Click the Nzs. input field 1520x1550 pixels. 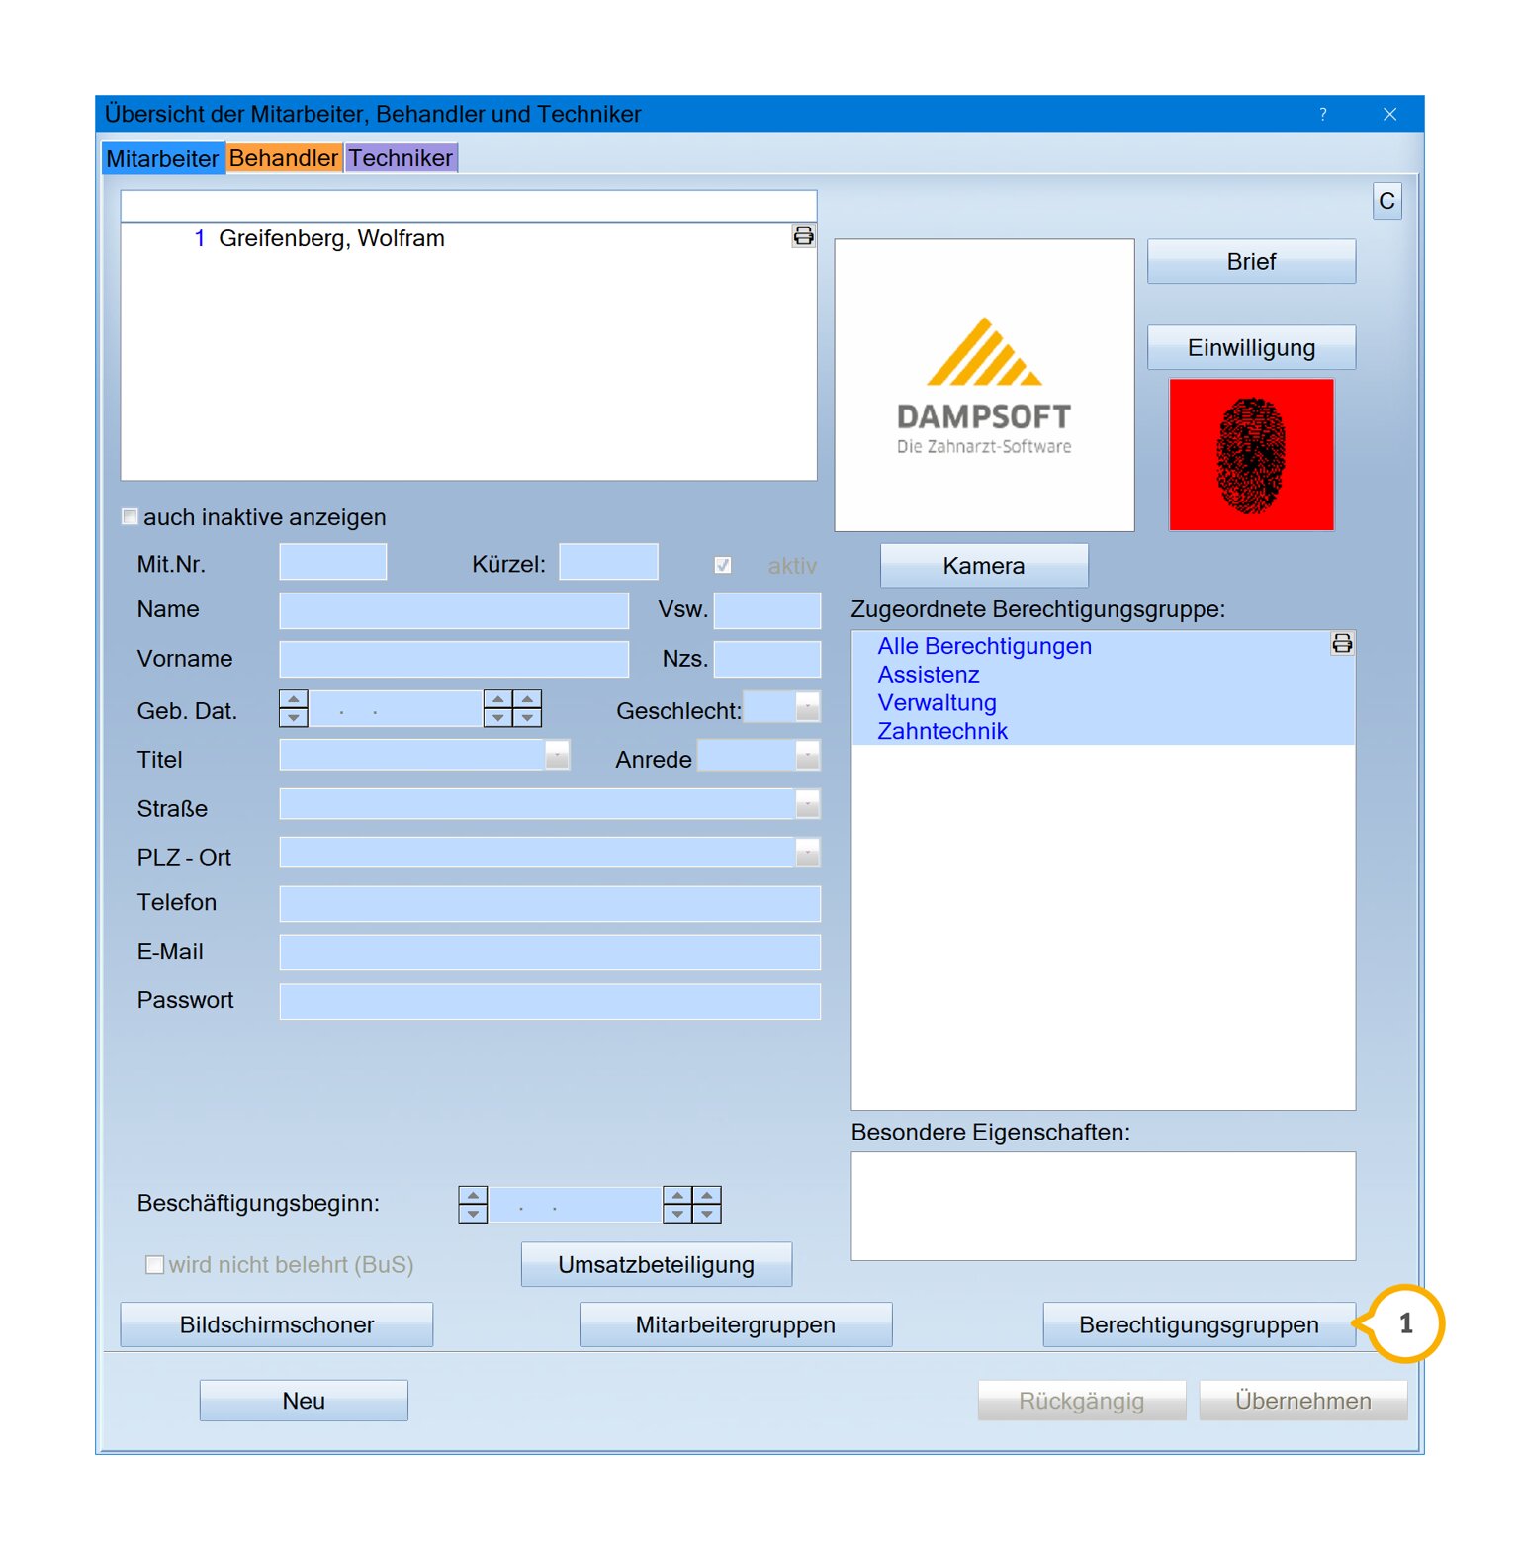click(x=767, y=659)
